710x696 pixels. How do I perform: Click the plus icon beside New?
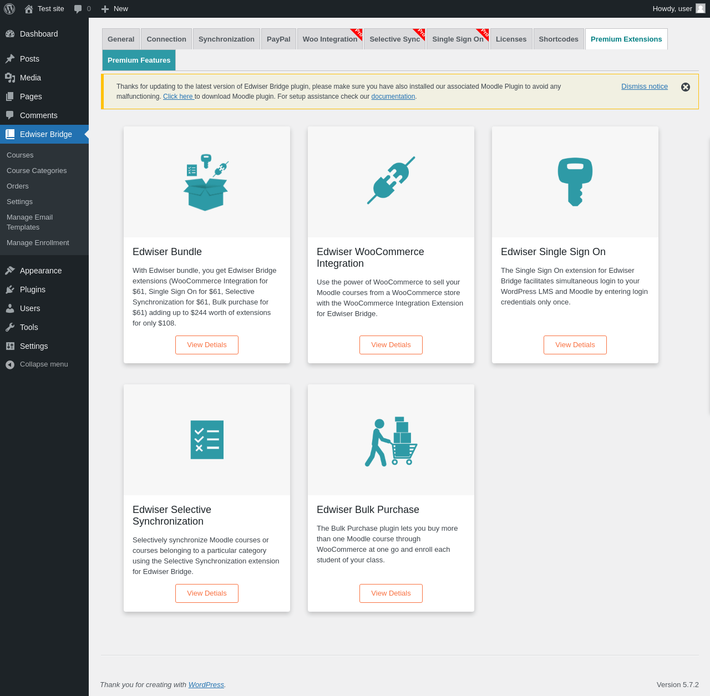click(105, 9)
